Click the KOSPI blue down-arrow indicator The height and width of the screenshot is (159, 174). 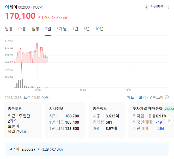pos(39,149)
